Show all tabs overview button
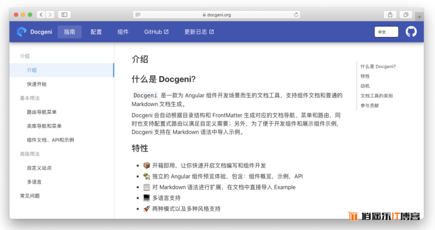435x230 pixels. coord(406,15)
